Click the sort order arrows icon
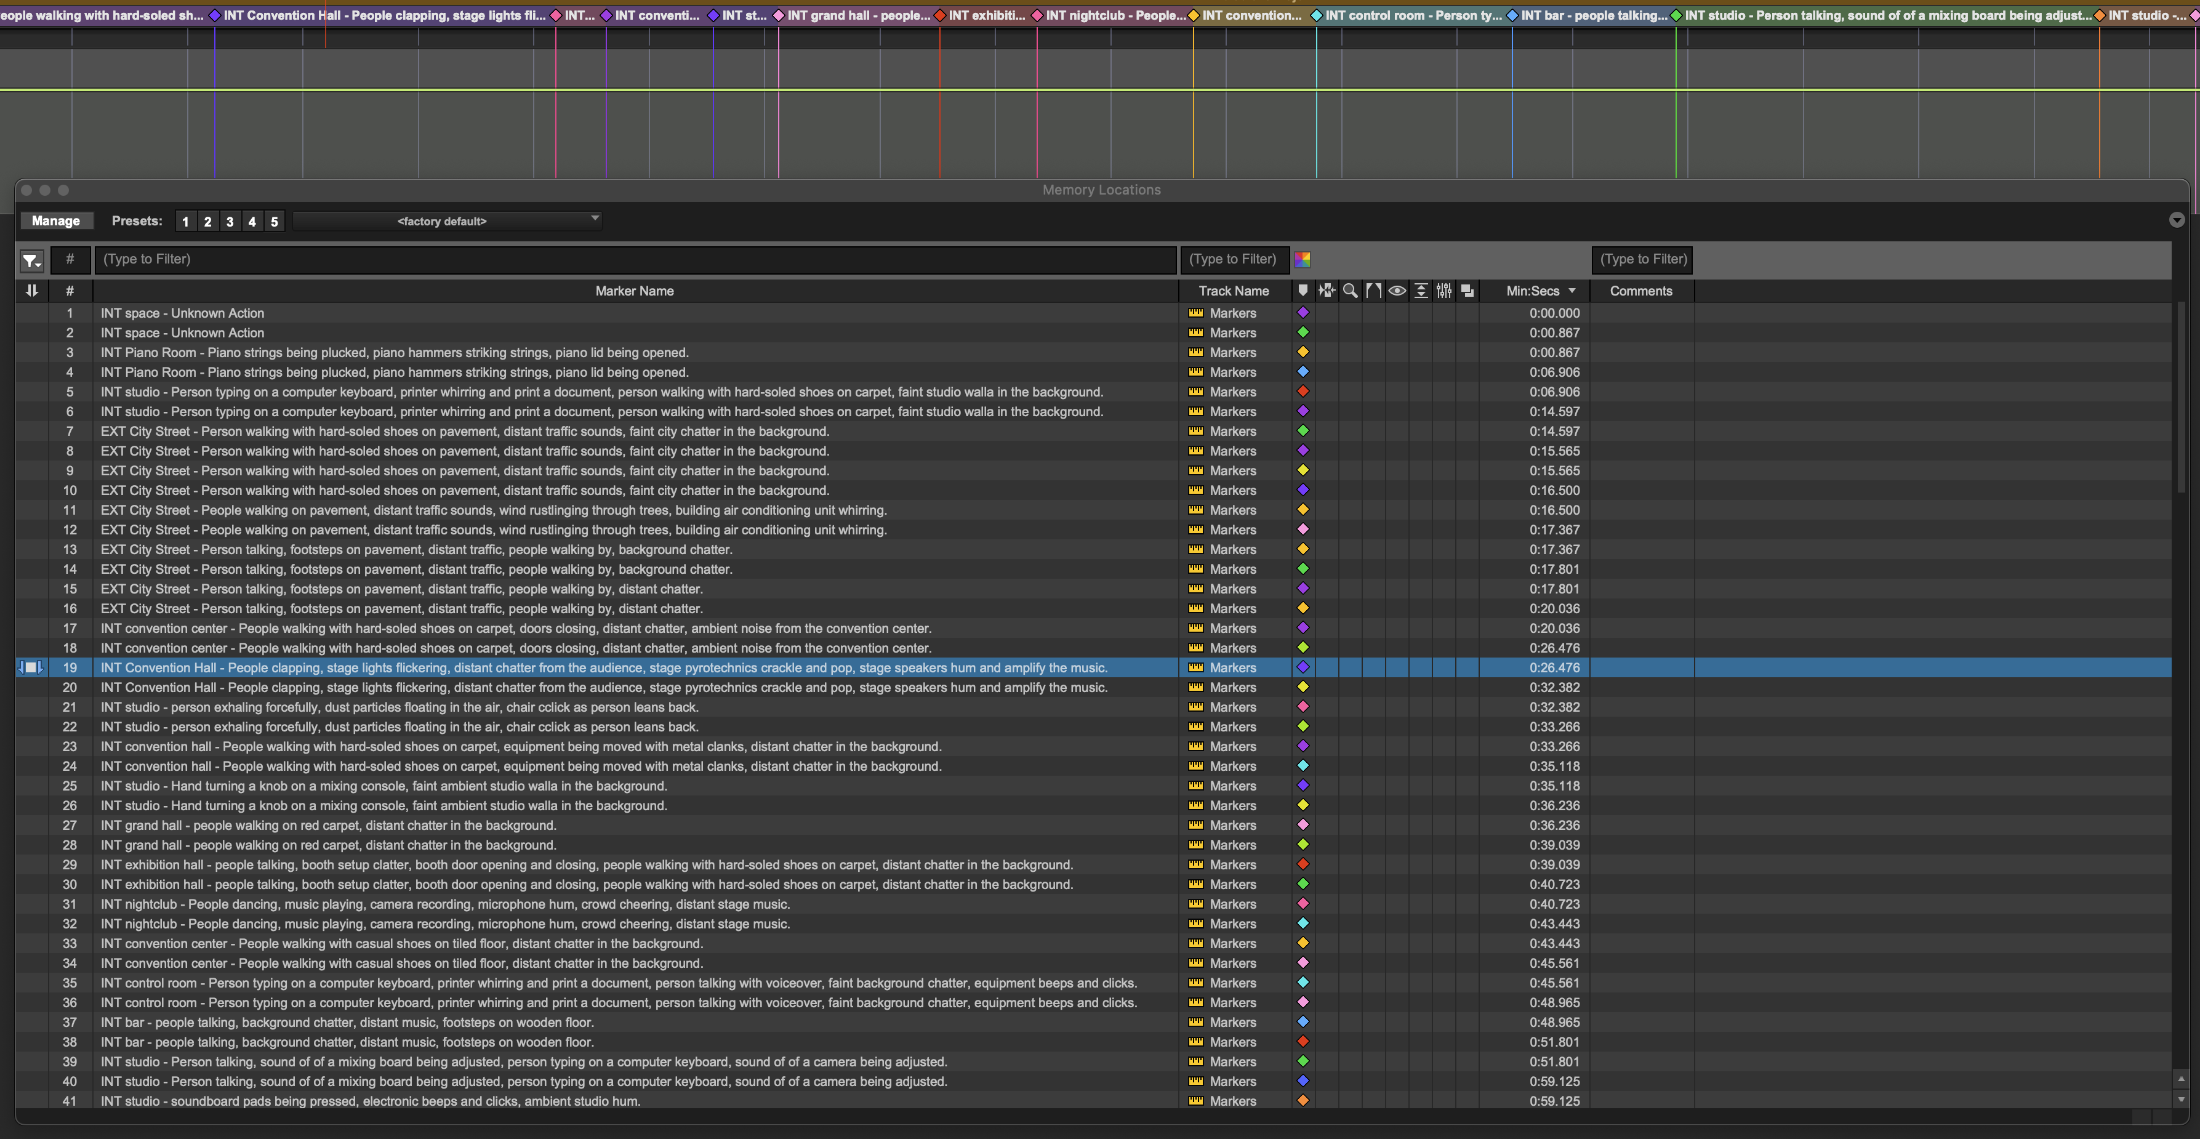 coord(31,291)
